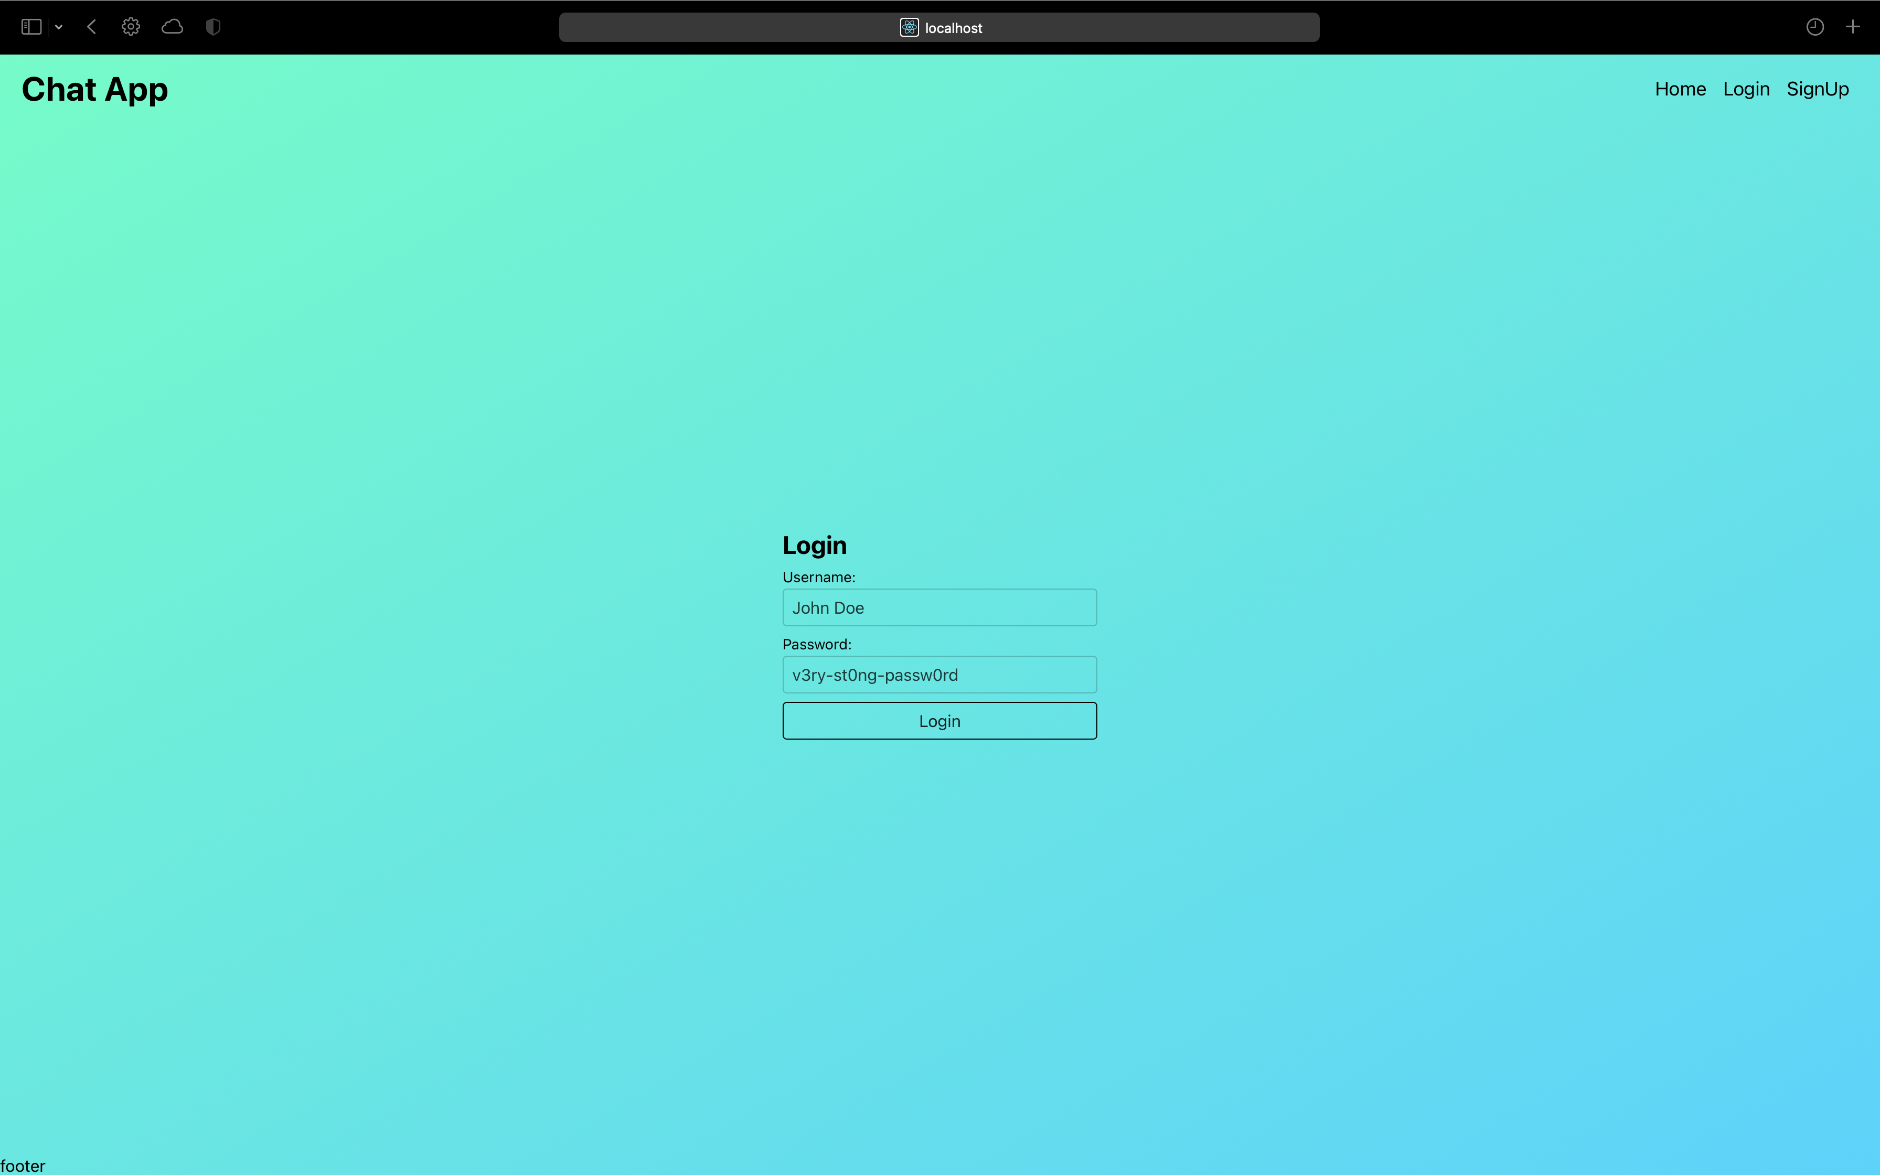Open the history clock icon

click(x=1815, y=27)
